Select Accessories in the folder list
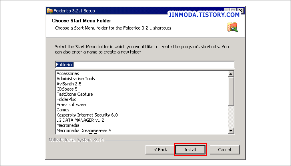The width and height of the screenshot is (291, 166). (x=68, y=73)
